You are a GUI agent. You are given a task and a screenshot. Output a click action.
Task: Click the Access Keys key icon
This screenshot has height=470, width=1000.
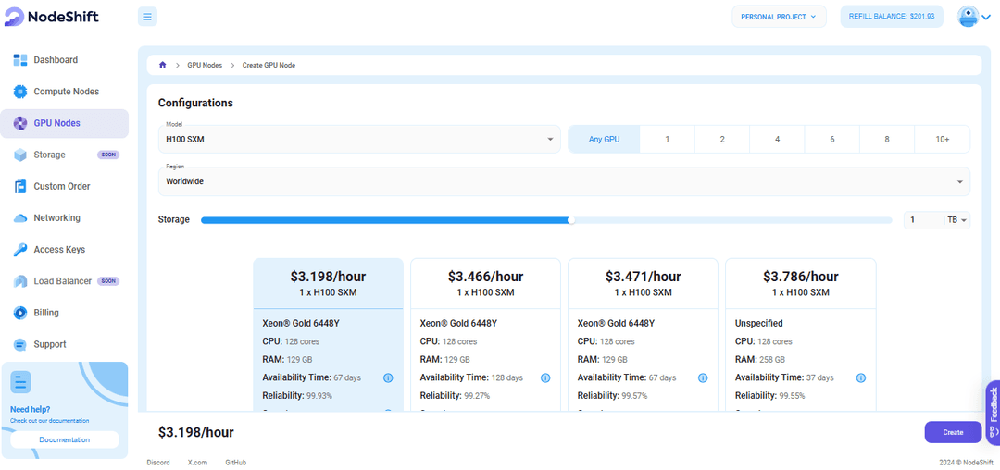[19, 250]
